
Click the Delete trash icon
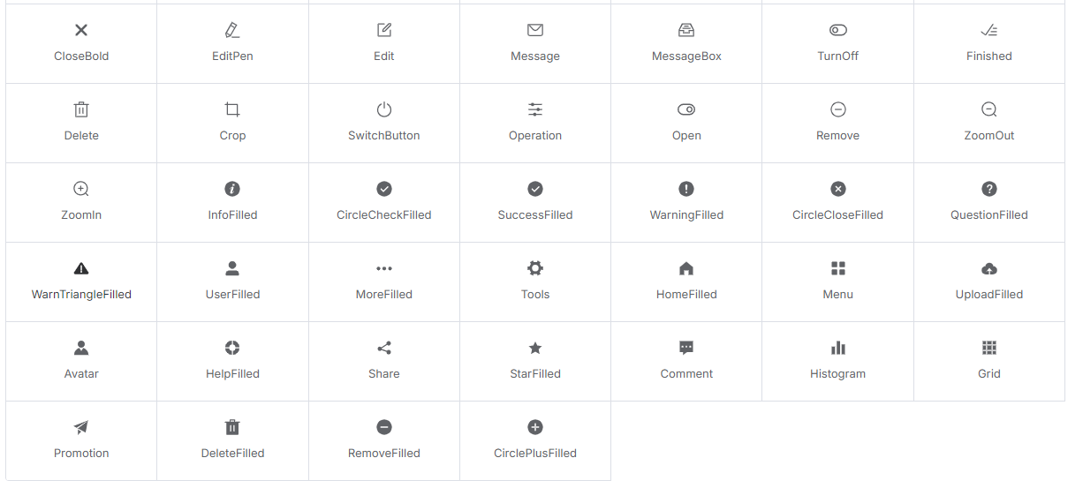[x=81, y=109]
